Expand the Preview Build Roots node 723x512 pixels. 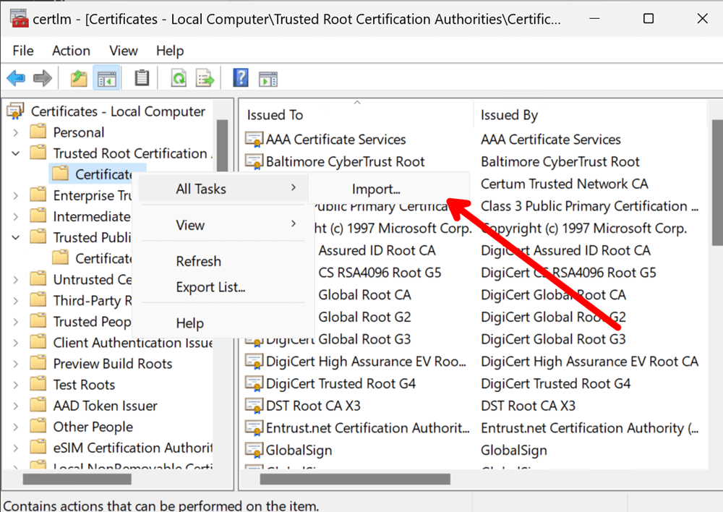tap(16, 364)
